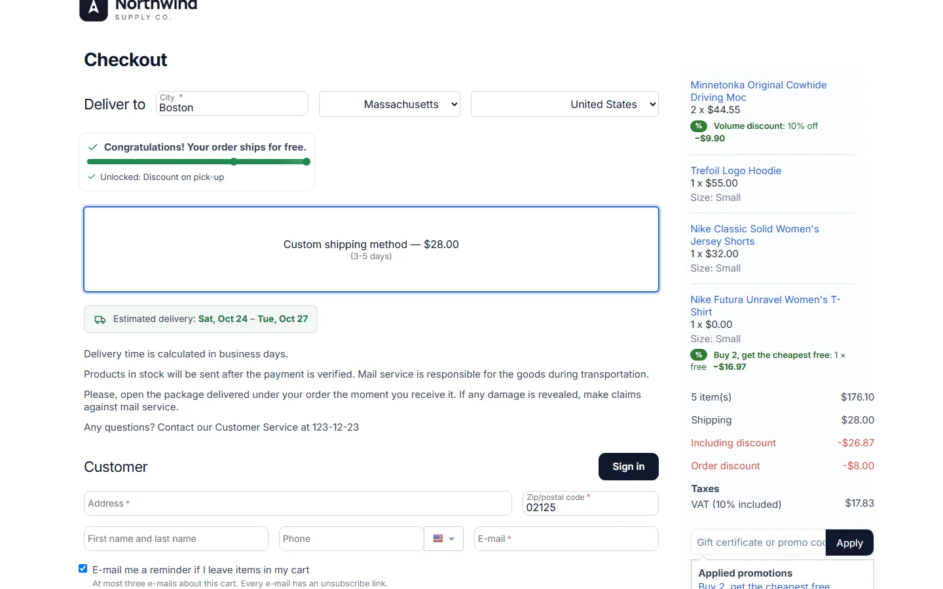Click the Volume discount percent badge
943x589 pixels.
coord(699,126)
